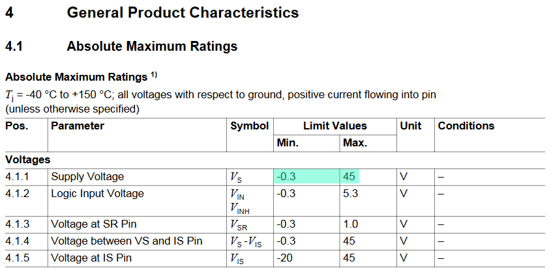
Task: Click the "General Product Characteristics" heading
Action: [x=183, y=12]
